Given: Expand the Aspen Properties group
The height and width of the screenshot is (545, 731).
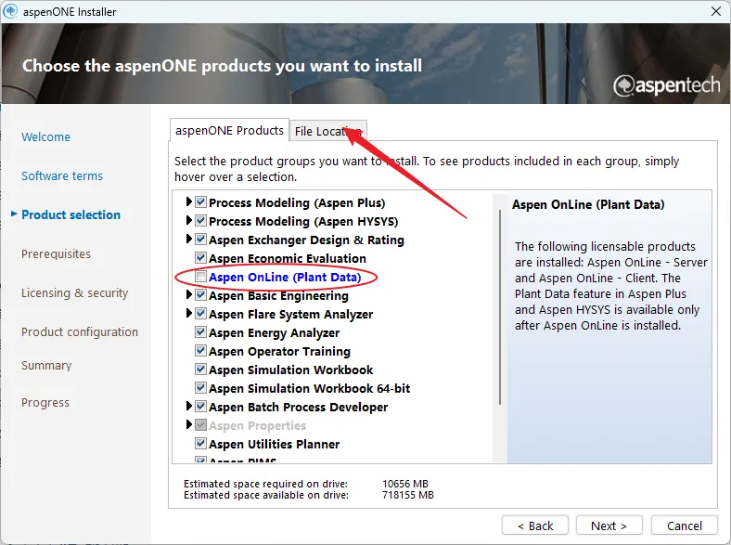Looking at the screenshot, I should [x=189, y=424].
